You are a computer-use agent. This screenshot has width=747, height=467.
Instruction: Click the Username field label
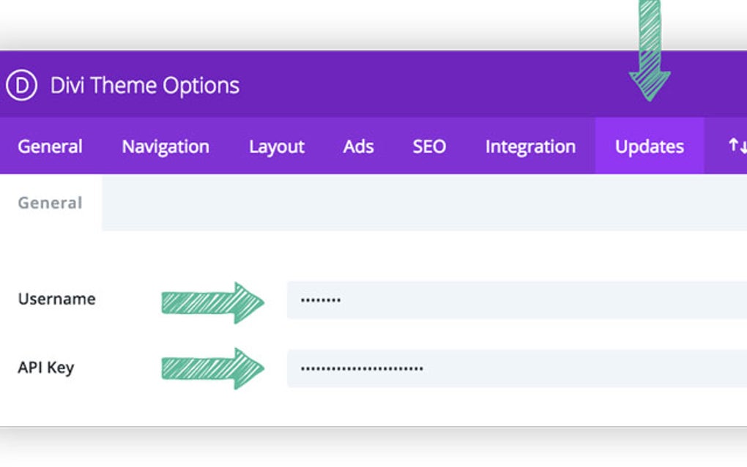pos(56,299)
